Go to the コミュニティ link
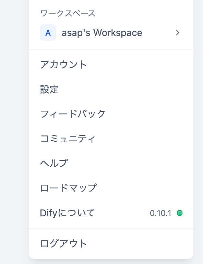 click(x=68, y=139)
